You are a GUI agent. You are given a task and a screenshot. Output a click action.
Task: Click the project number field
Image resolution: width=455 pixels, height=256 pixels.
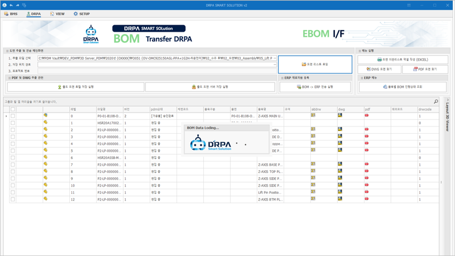point(157,71)
